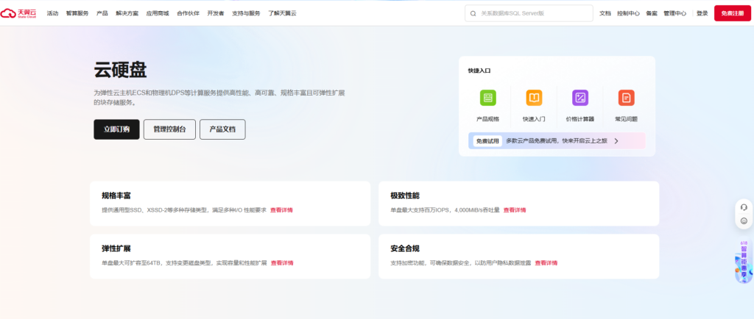Open the 价格计算器 purple icon

580,98
